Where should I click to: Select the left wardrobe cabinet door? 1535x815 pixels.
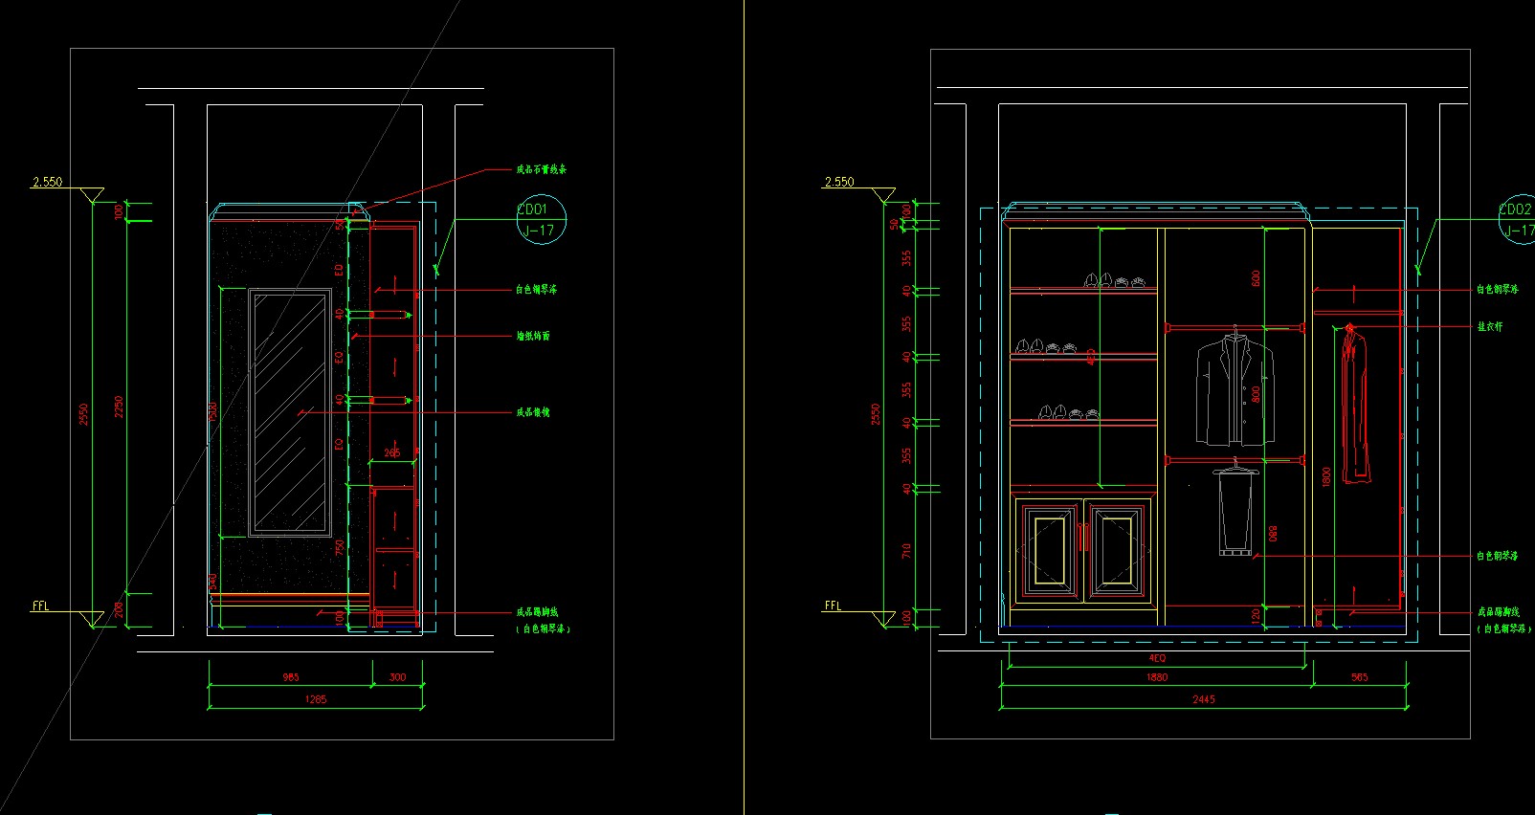(1049, 550)
